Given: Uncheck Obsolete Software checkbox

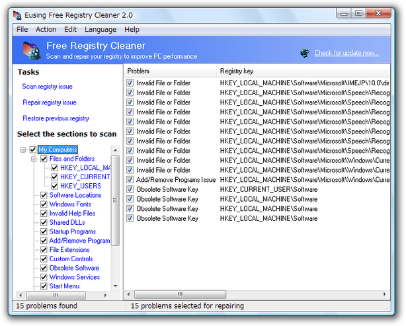Looking at the screenshot, I should 44,268.
